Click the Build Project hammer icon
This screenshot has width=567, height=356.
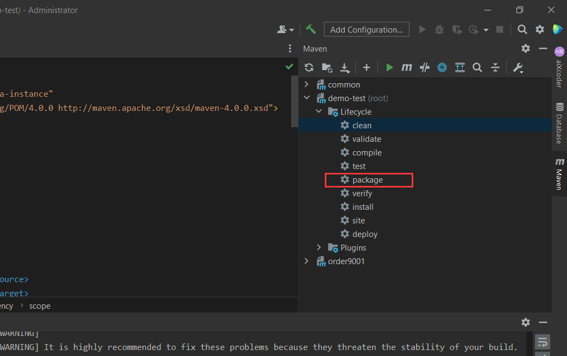(x=311, y=29)
